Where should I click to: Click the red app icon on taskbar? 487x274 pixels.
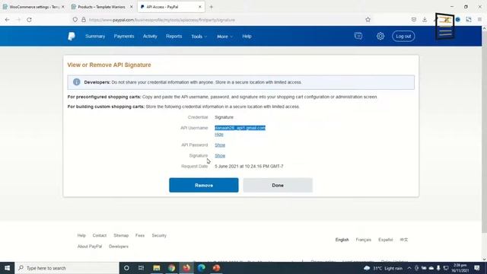point(216,268)
